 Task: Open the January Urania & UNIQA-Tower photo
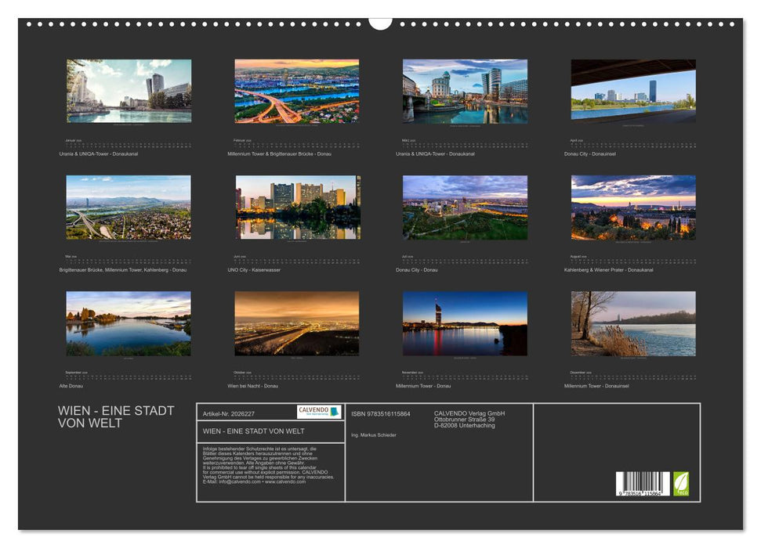[x=129, y=91]
